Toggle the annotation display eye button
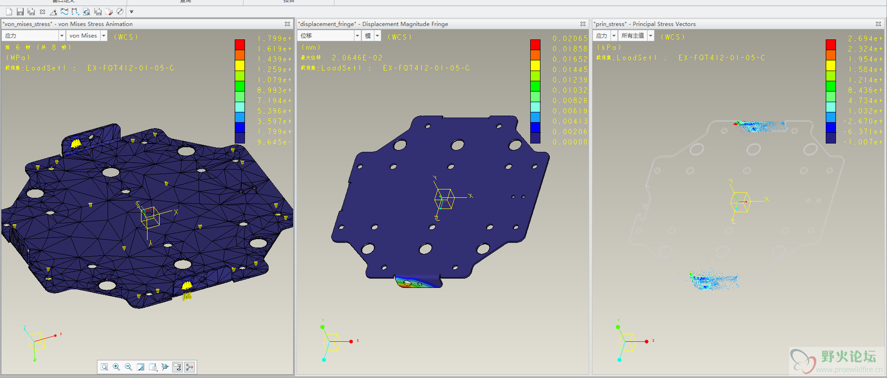The width and height of the screenshot is (887, 378). pyautogui.click(x=177, y=367)
